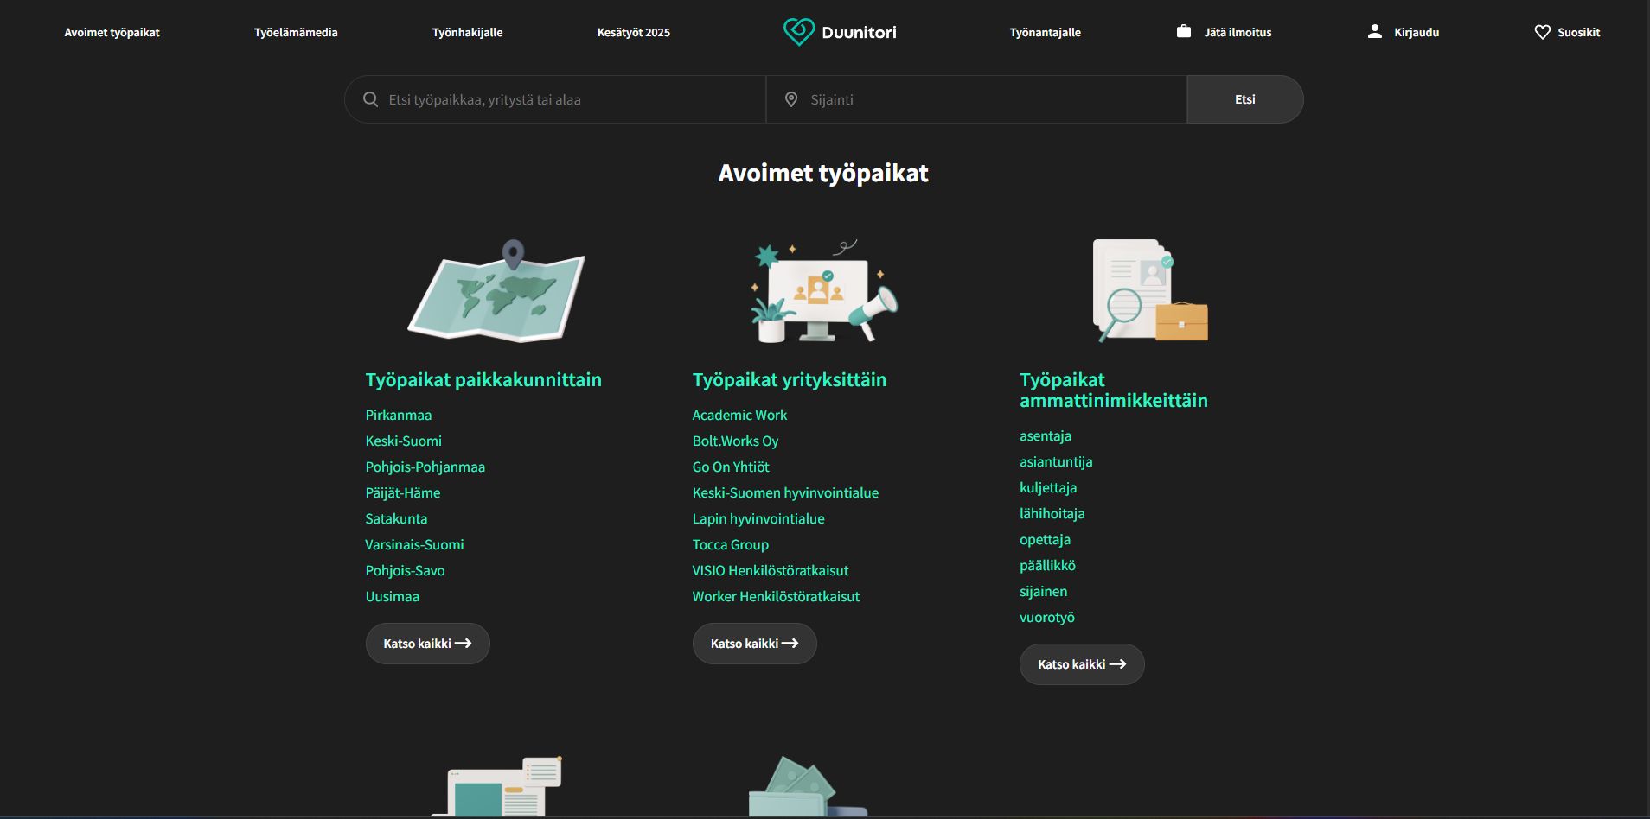Select the Satakunta region link
Screen dimensions: 1650x819
coord(396,518)
